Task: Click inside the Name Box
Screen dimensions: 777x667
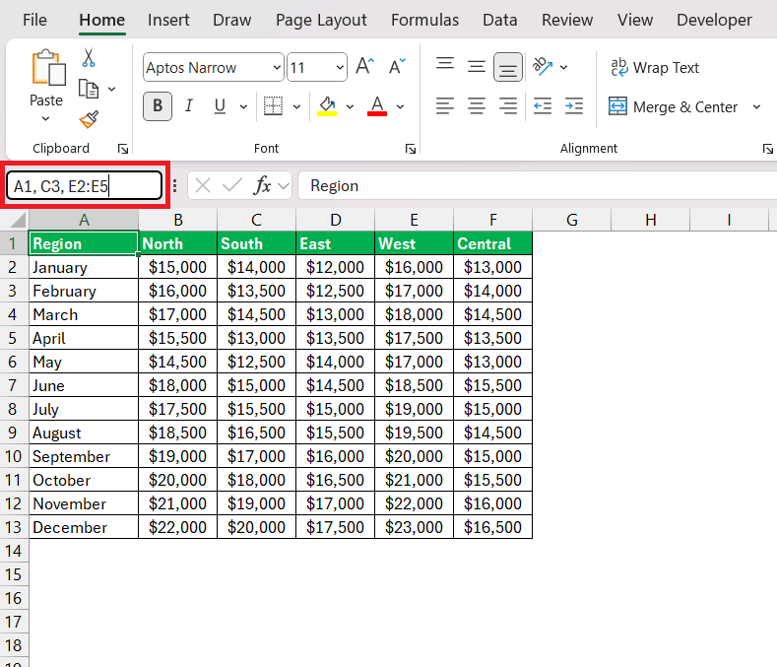Action: [85, 186]
